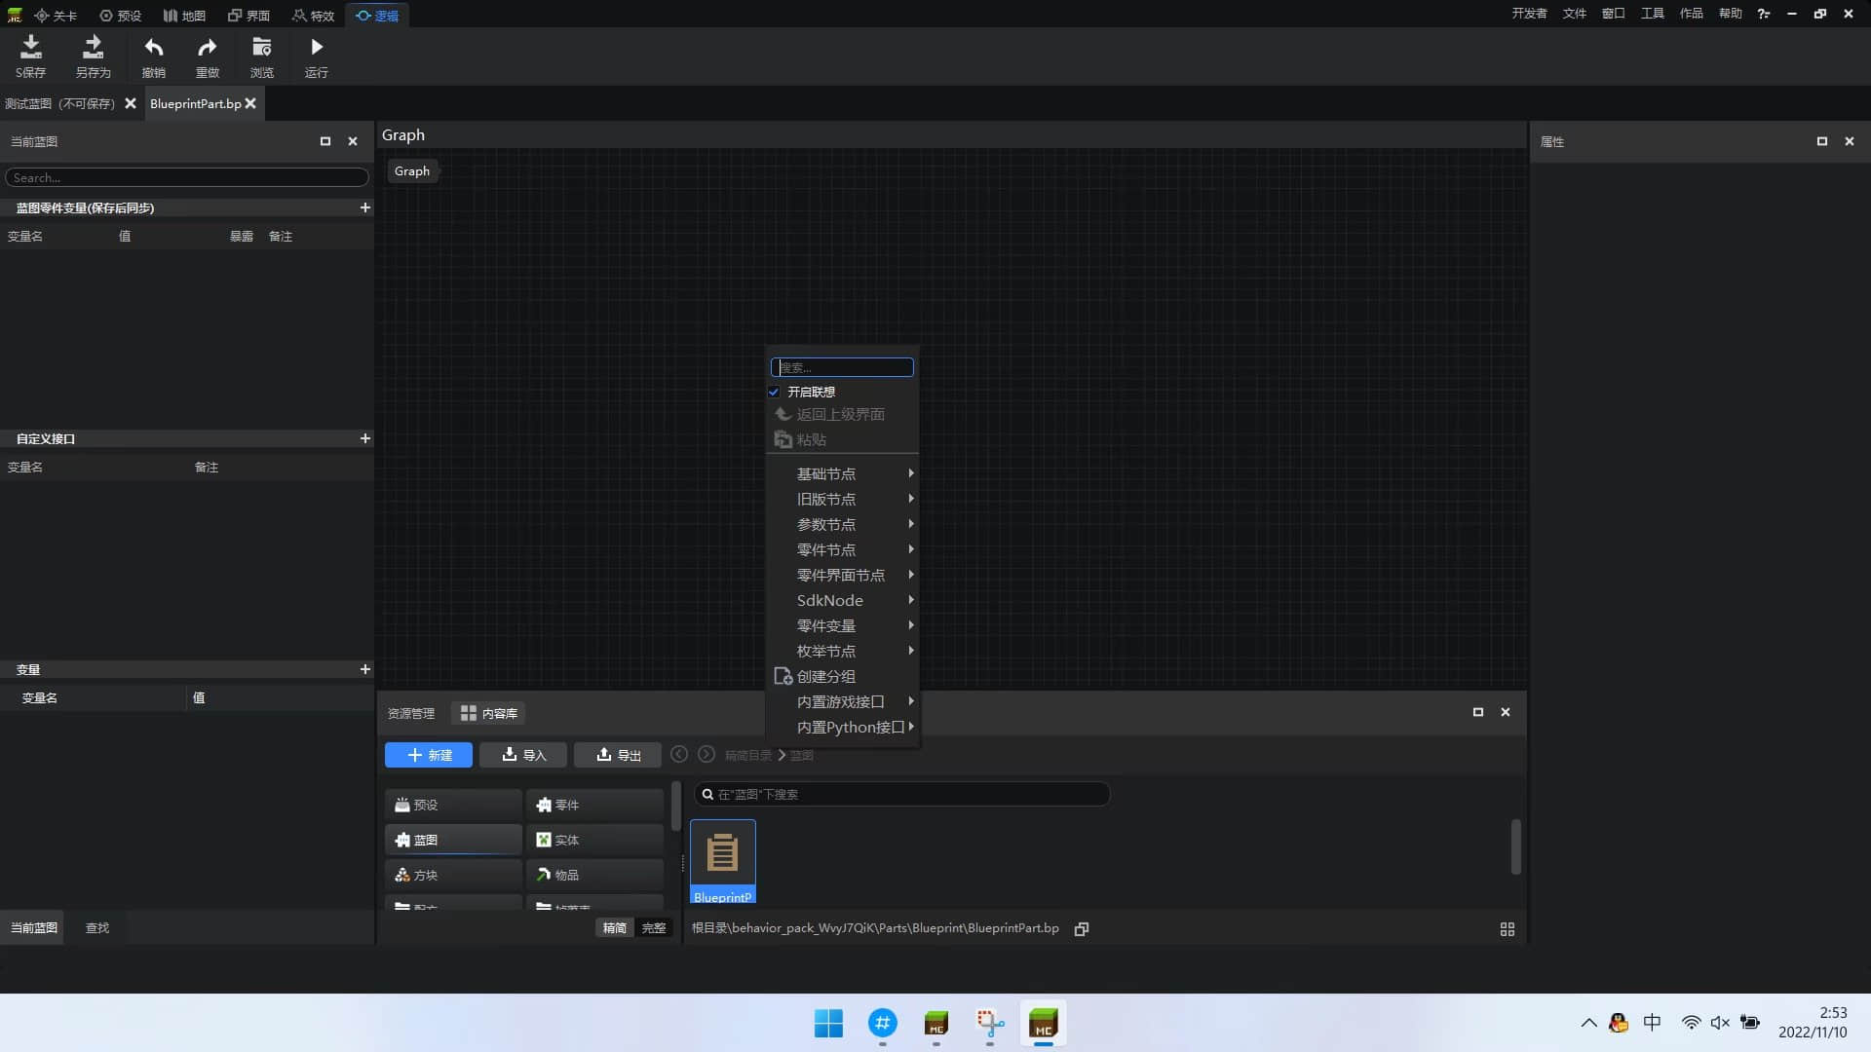Select the 蓝图 blueprint category

click(453, 840)
